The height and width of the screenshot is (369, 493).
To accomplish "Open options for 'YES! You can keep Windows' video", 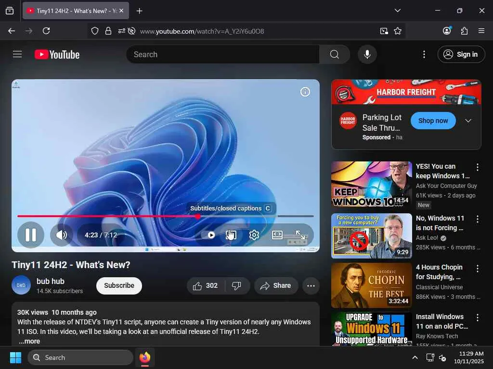I will tap(477, 167).
